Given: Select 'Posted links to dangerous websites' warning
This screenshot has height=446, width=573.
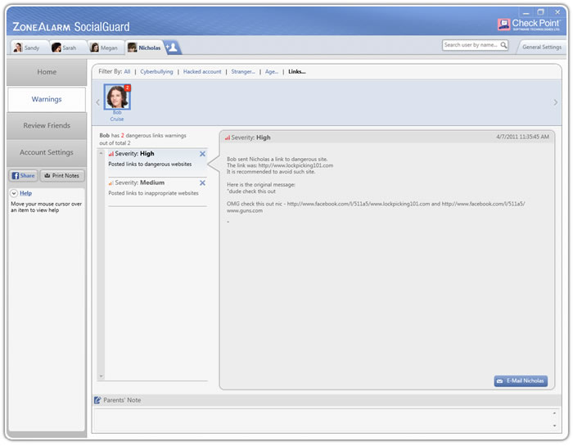Looking at the screenshot, I should [x=150, y=164].
